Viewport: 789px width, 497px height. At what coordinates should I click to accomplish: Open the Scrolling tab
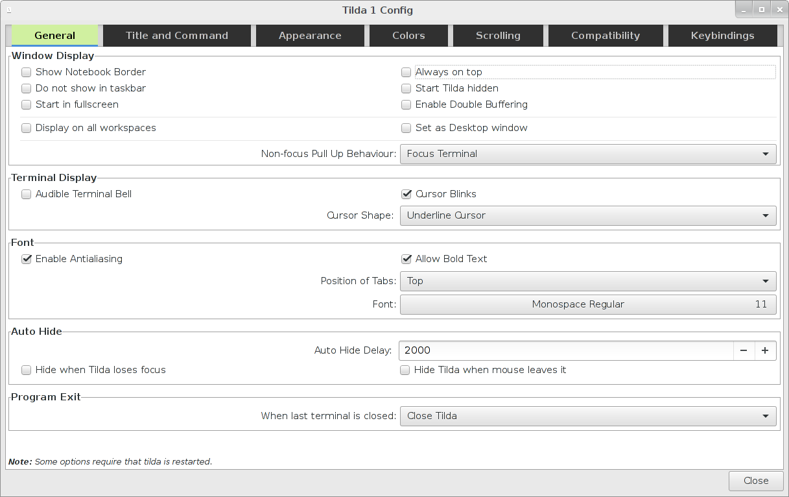click(x=498, y=36)
